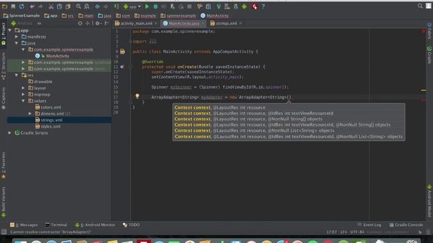Switch to the activity_main.xml tab
Screen dimensions: 433x243
[134, 24]
